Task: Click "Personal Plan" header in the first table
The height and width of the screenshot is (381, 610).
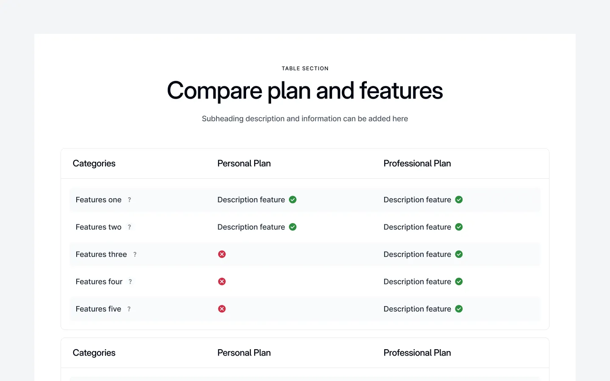Action: pyautogui.click(x=244, y=163)
